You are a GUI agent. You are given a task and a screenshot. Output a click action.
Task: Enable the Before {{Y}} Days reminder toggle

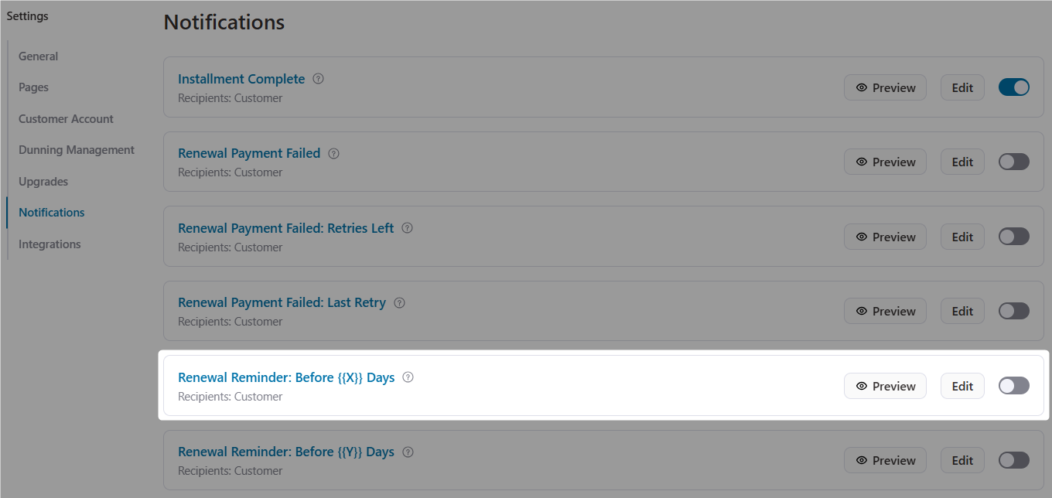(1013, 459)
